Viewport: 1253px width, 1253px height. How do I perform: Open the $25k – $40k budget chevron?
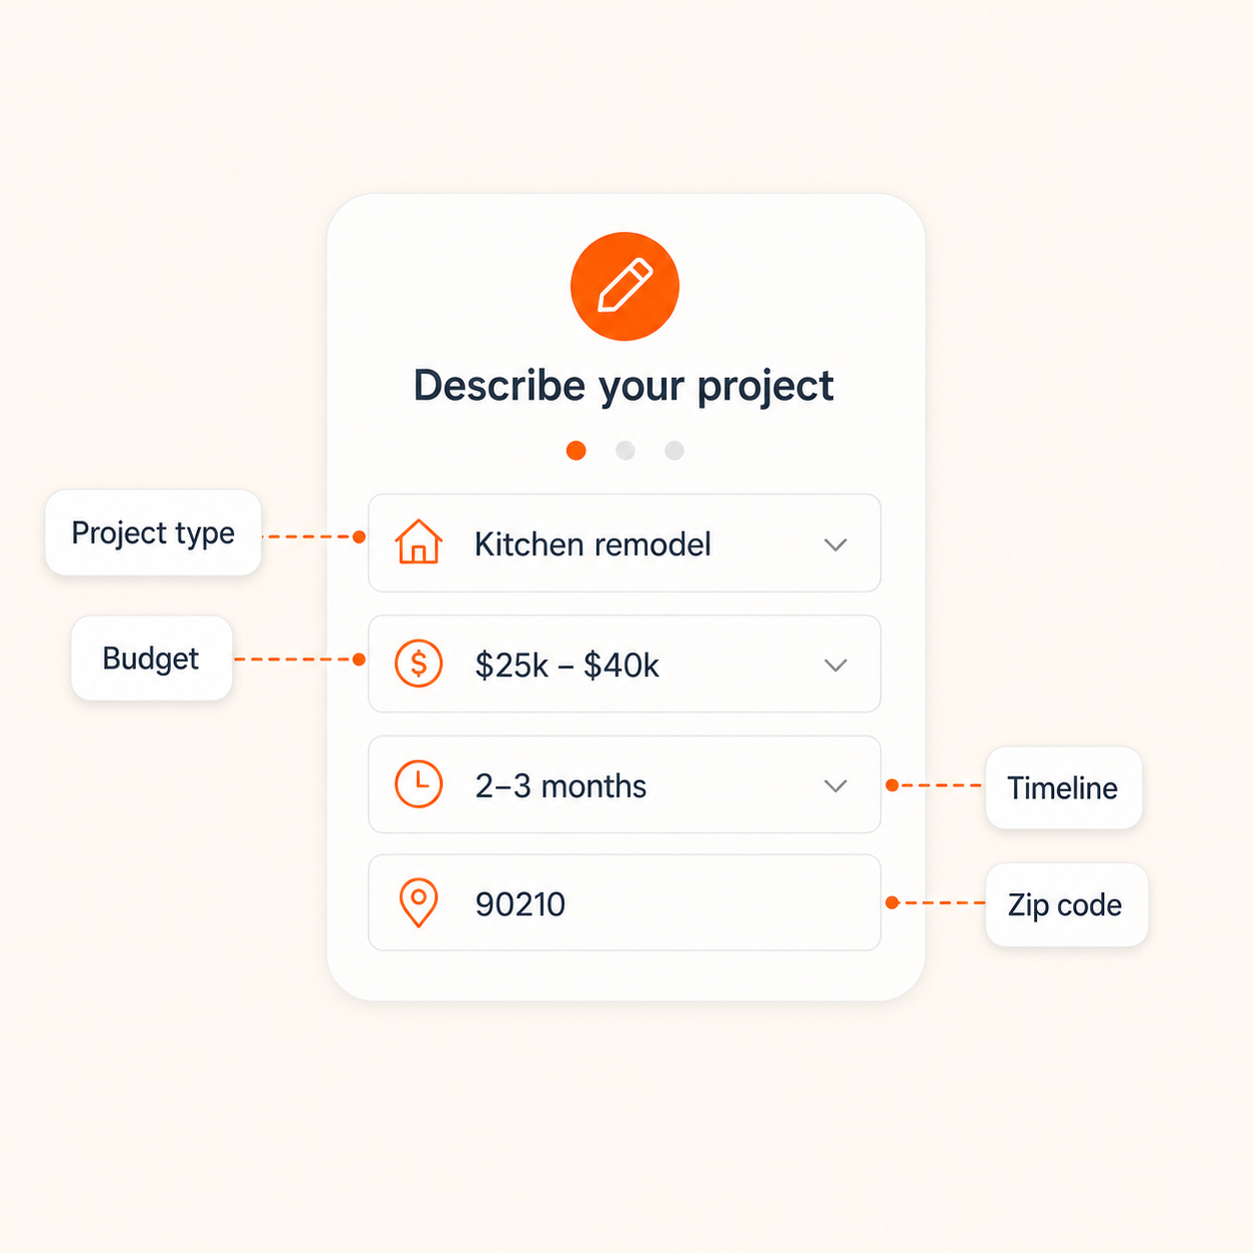tap(835, 665)
